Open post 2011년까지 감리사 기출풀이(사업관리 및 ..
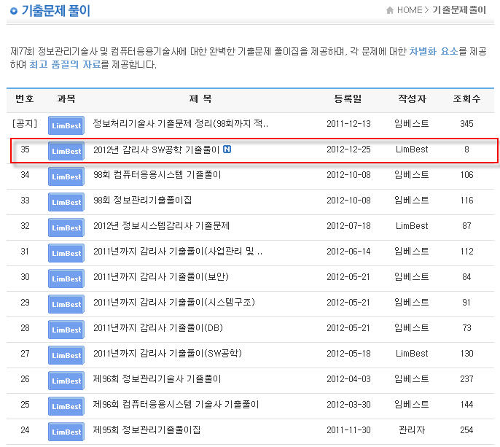This screenshot has height=447, width=500. [x=178, y=252]
